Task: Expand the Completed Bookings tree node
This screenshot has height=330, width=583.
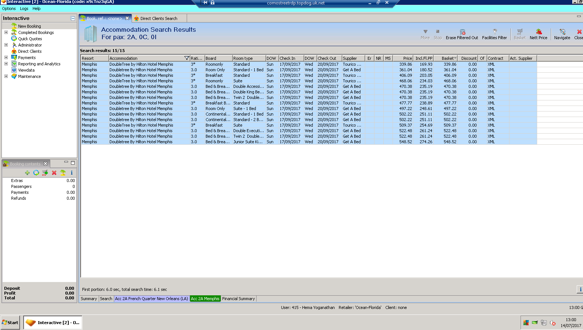Action: coord(6,32)
